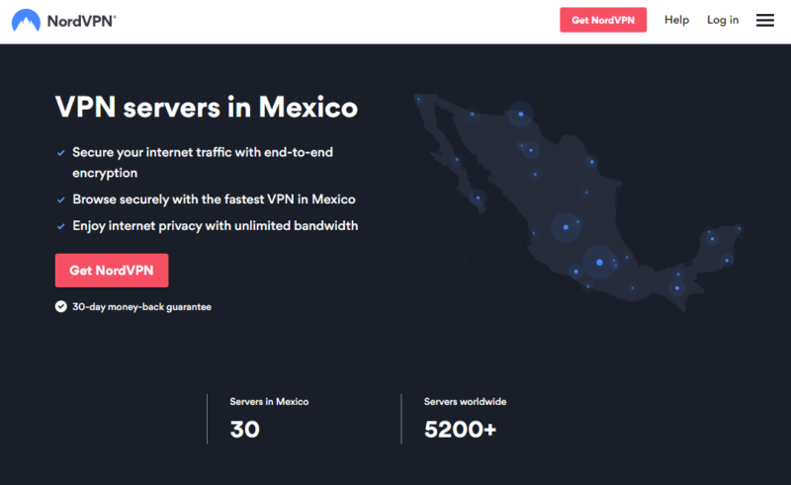
Task: Click the '30-day money-back guarantee' text
Action: click(x=141, y=306)
